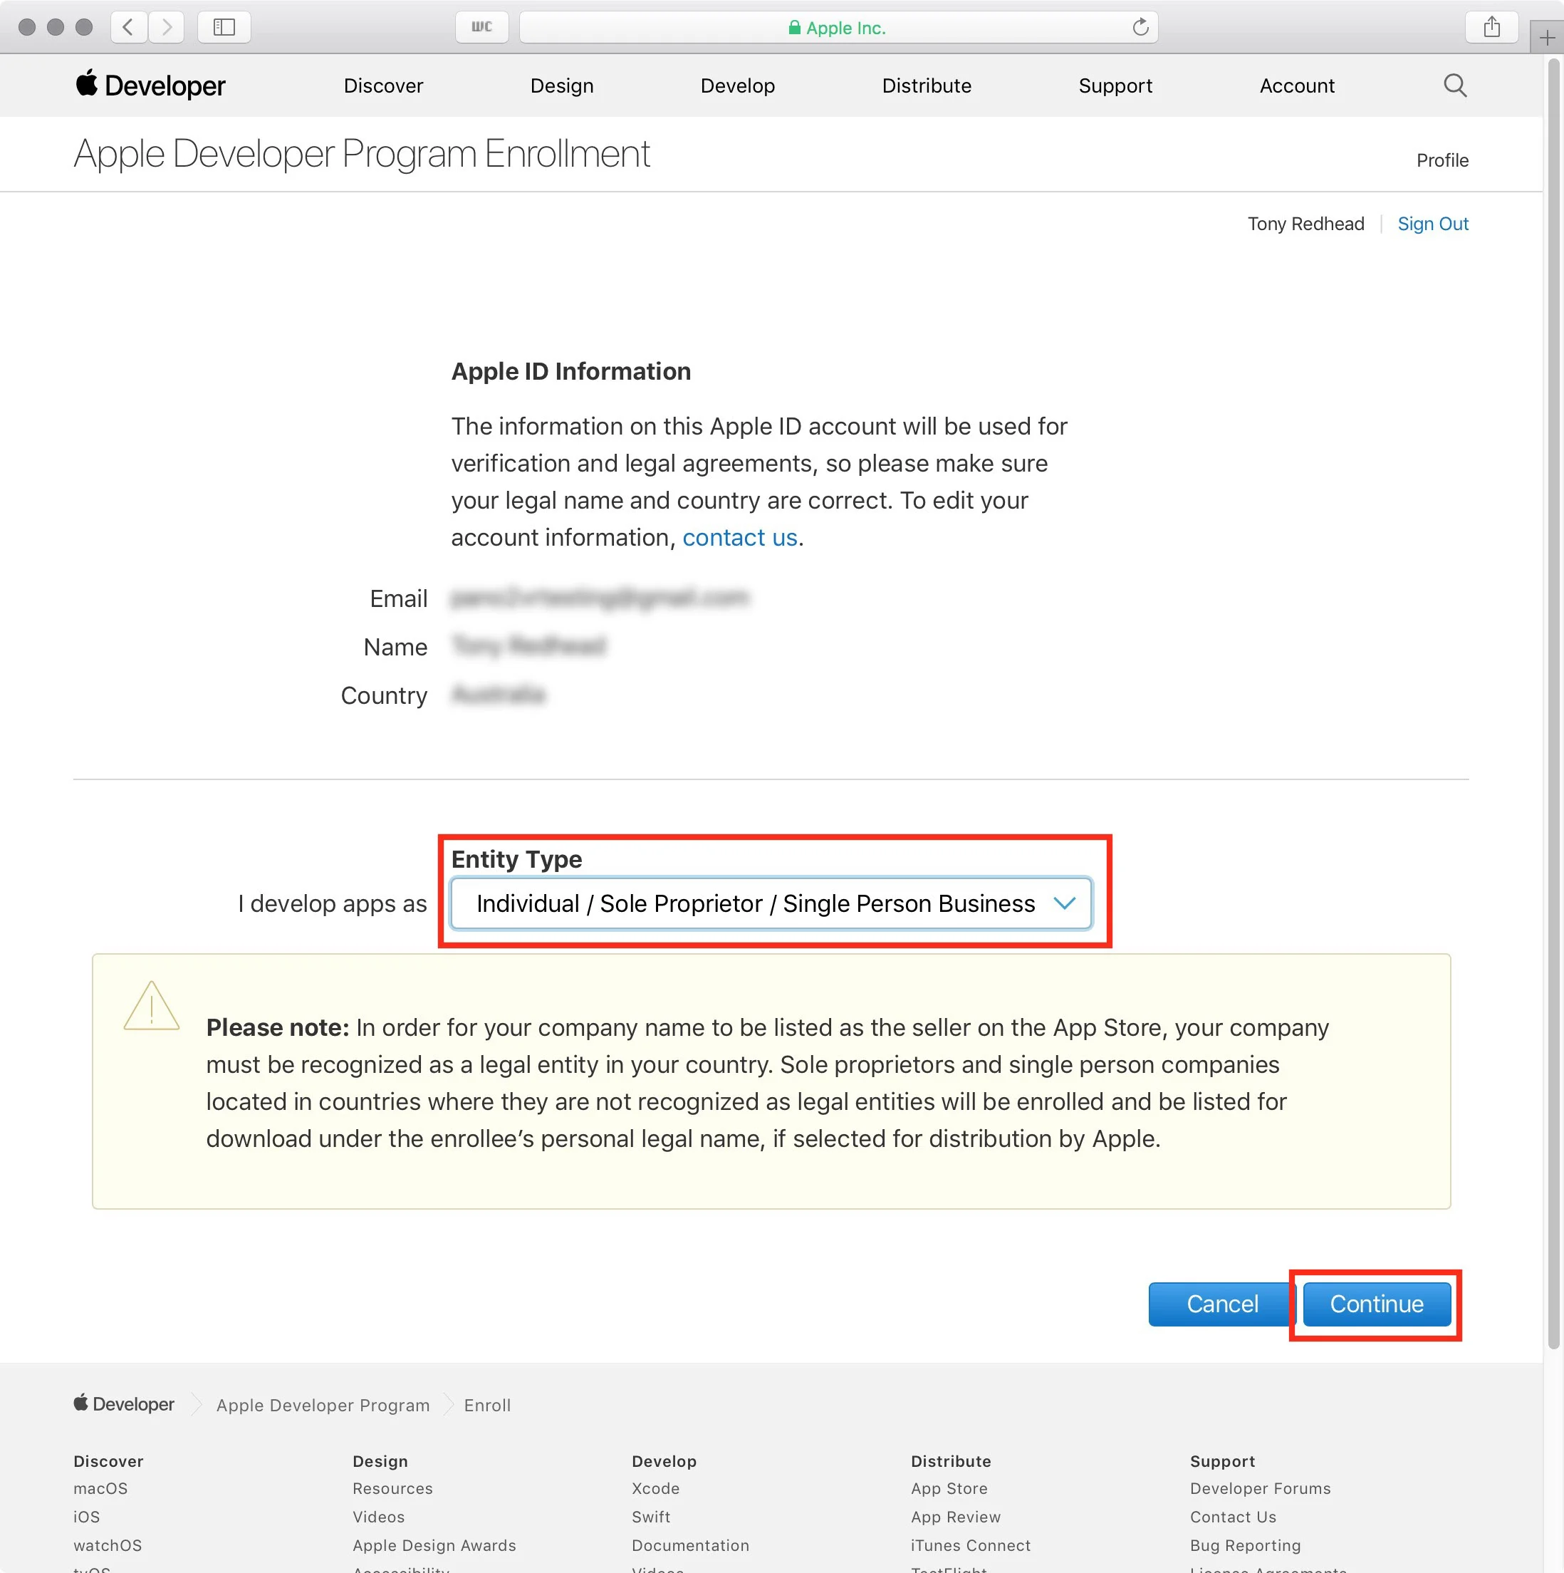This screenshot has height=1573, width=1564.
Task: Open the Developer Forums footer link
Action: point(1260,1488)
